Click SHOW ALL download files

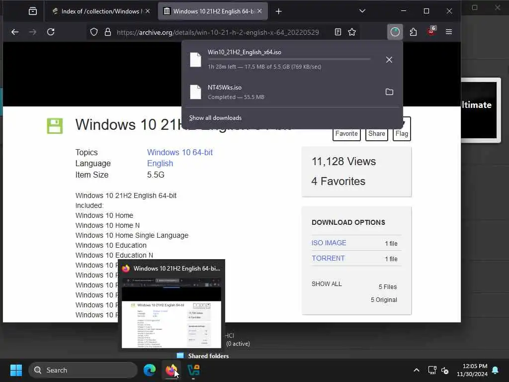point(327,284)
